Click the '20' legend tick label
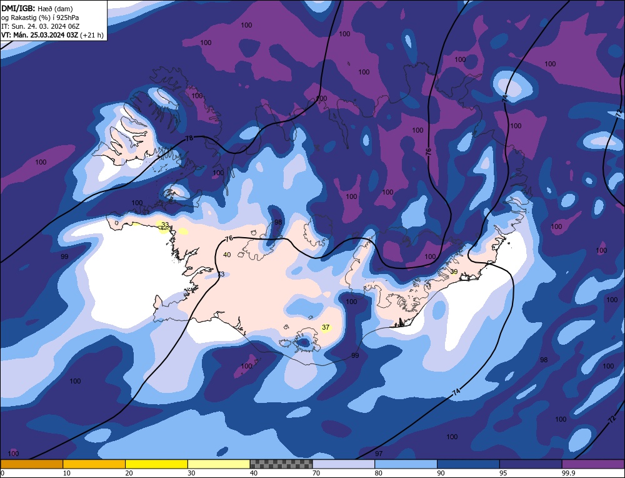The image size is (625, 478). click(129, 473)
